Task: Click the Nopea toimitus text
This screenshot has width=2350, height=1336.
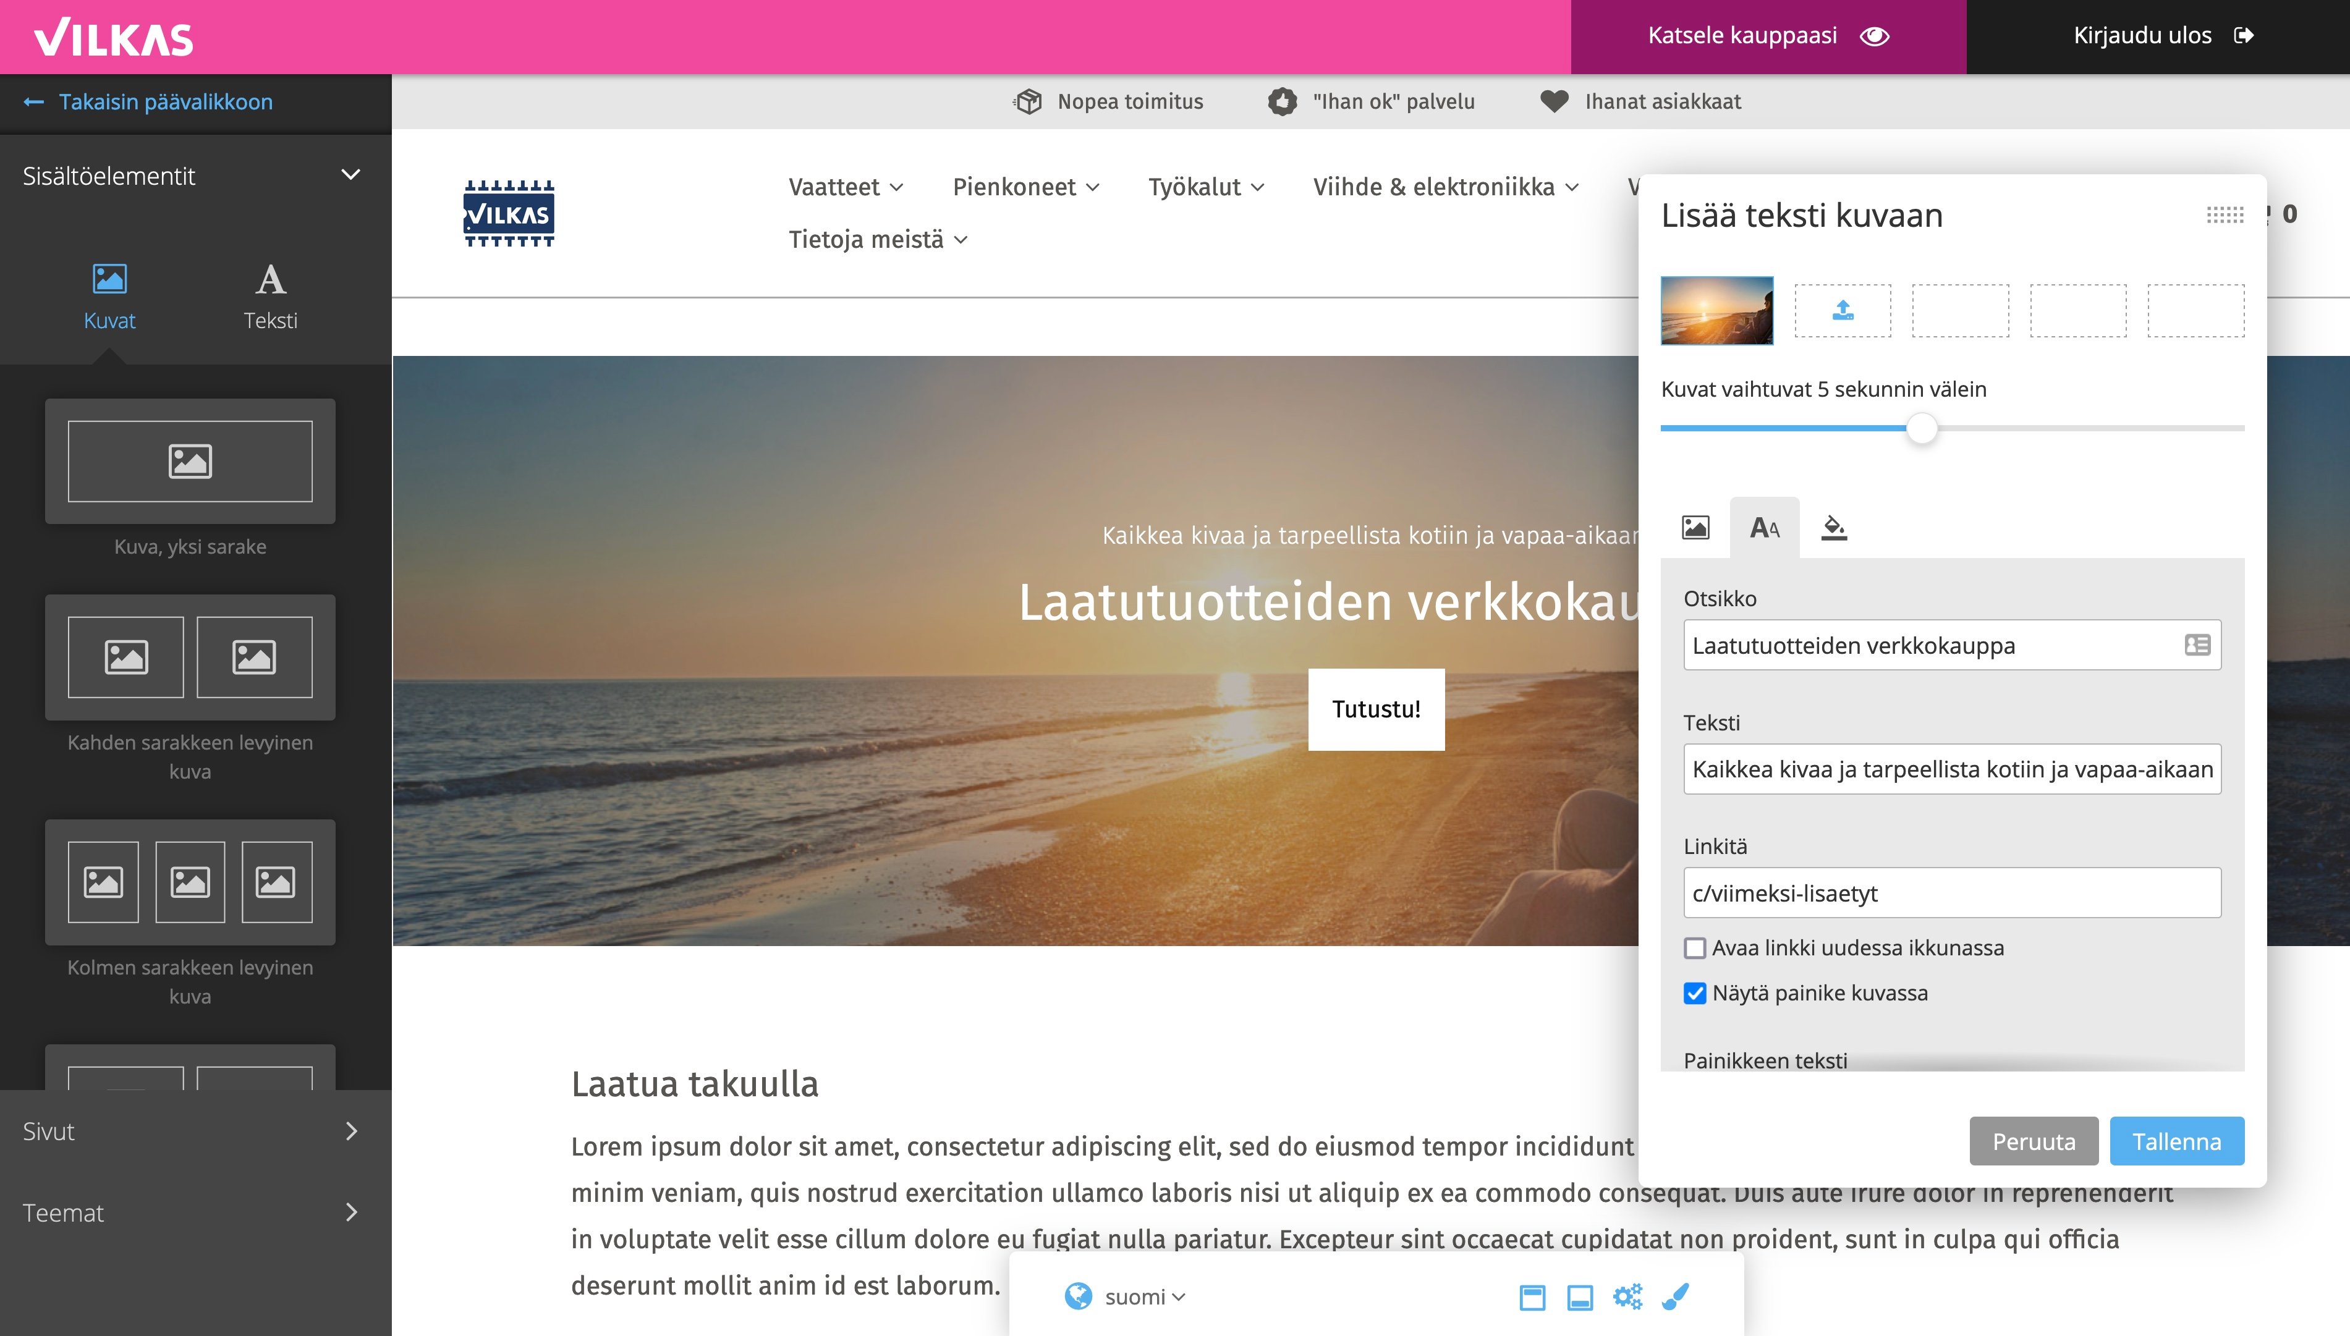Action: [1130, 102]
